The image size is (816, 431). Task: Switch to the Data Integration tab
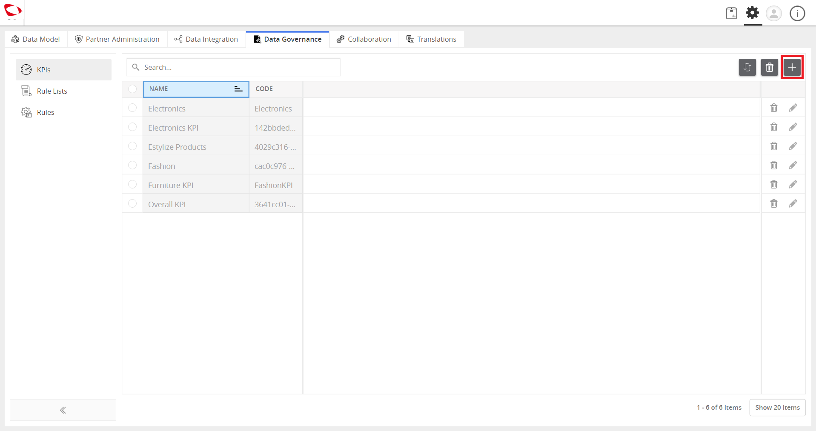[206, 39]
